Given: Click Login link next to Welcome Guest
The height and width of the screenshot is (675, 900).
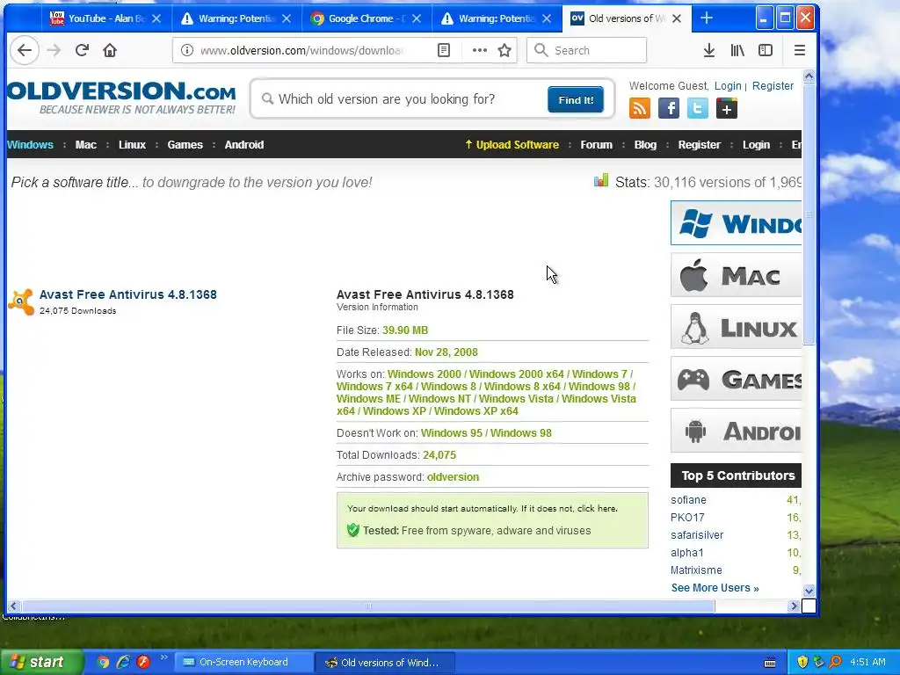Looking at the screenshot, I should [x=728, y=85].
